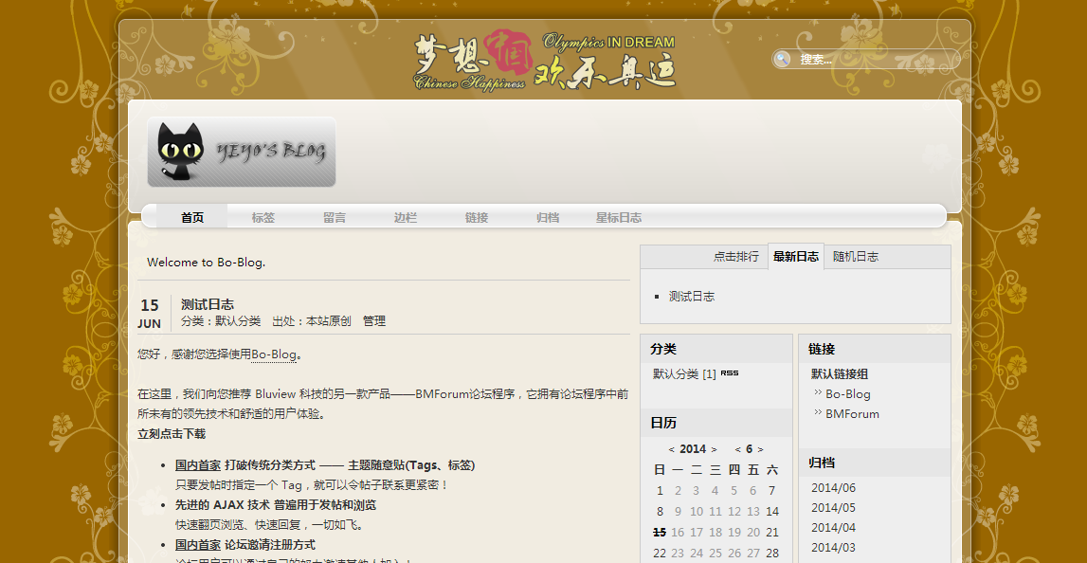Open the BMForum sidebar link

[852, 414]
